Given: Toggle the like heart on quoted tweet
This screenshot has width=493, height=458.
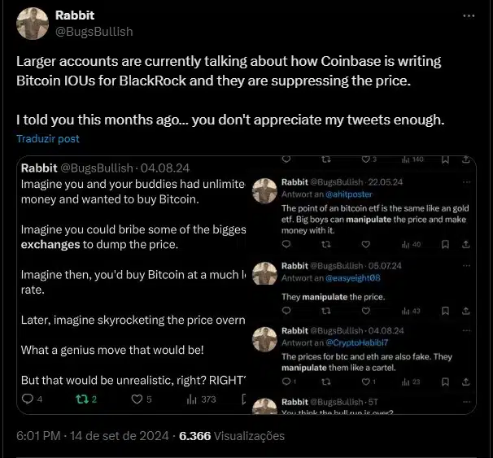Looking at the screenshot, I should pos(135,399).
